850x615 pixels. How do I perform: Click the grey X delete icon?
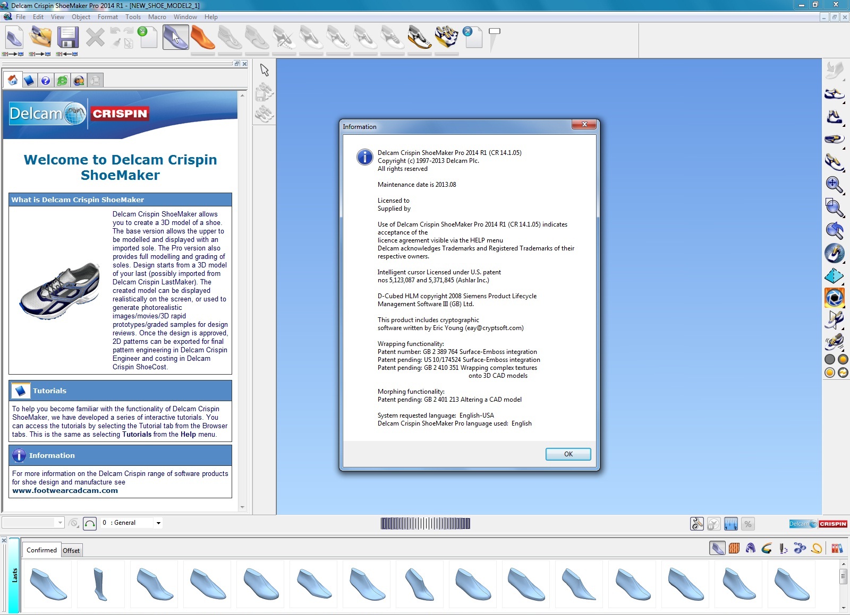coord(95,38)
